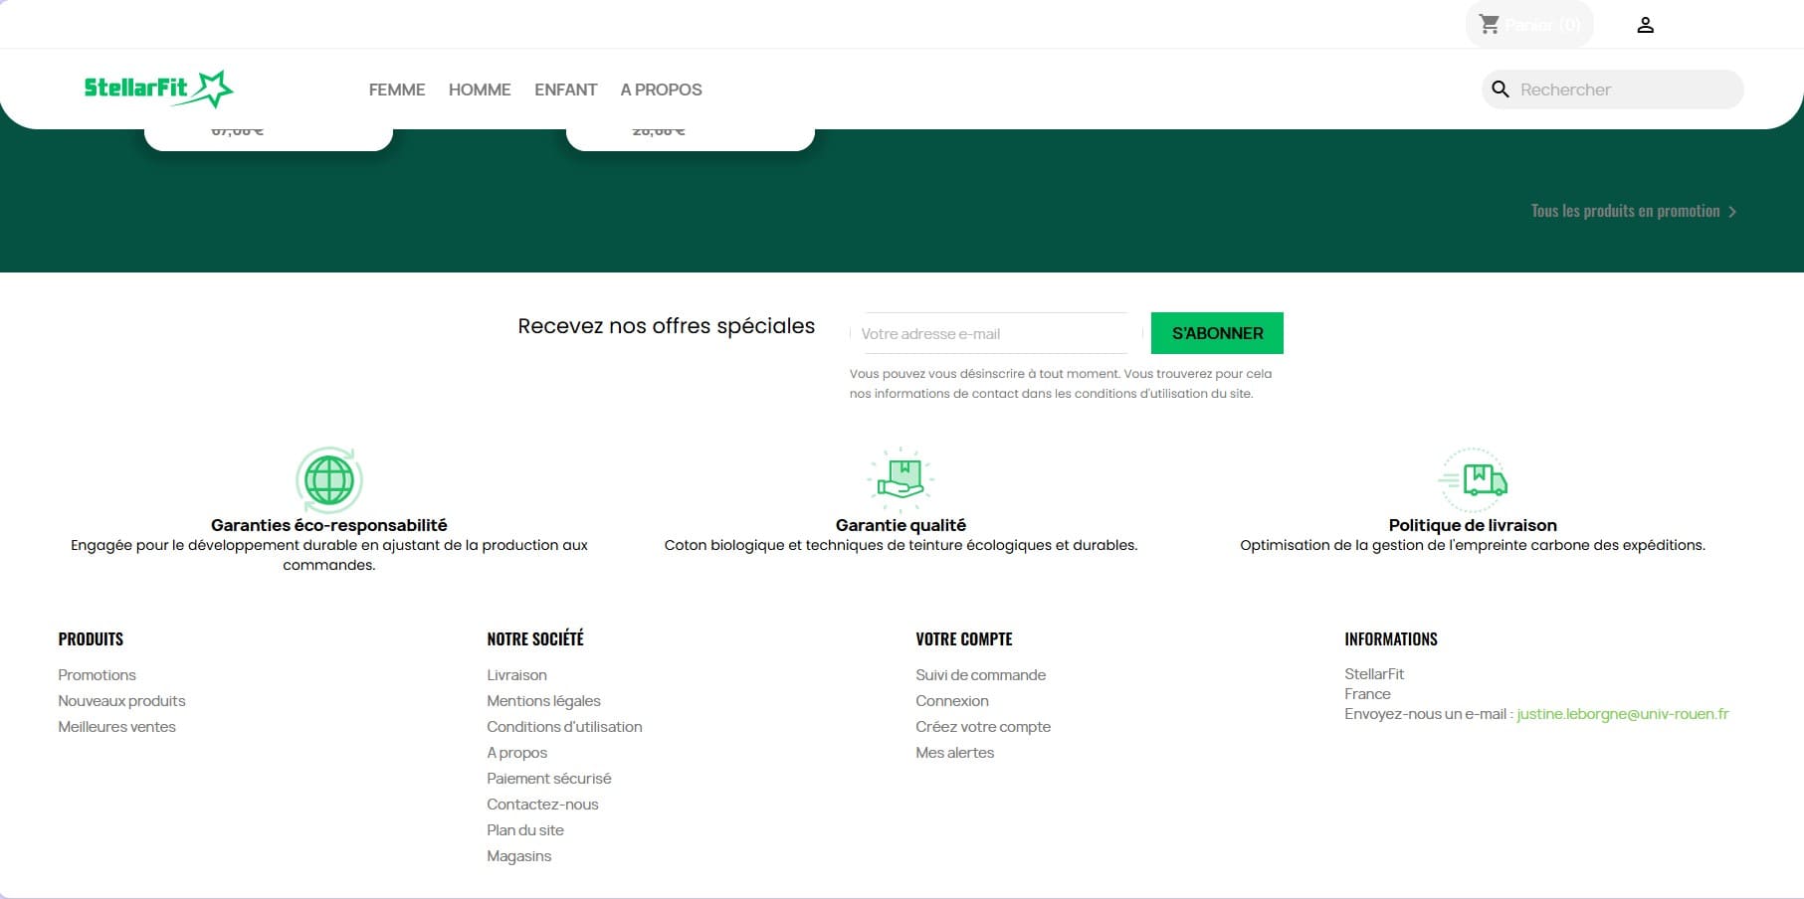Open the shopping cart panel

click(x=1528, y=24)
